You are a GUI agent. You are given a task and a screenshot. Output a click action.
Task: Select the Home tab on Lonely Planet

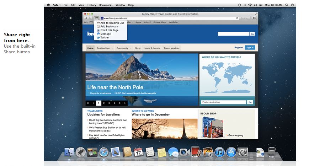(x=90, y=48)
